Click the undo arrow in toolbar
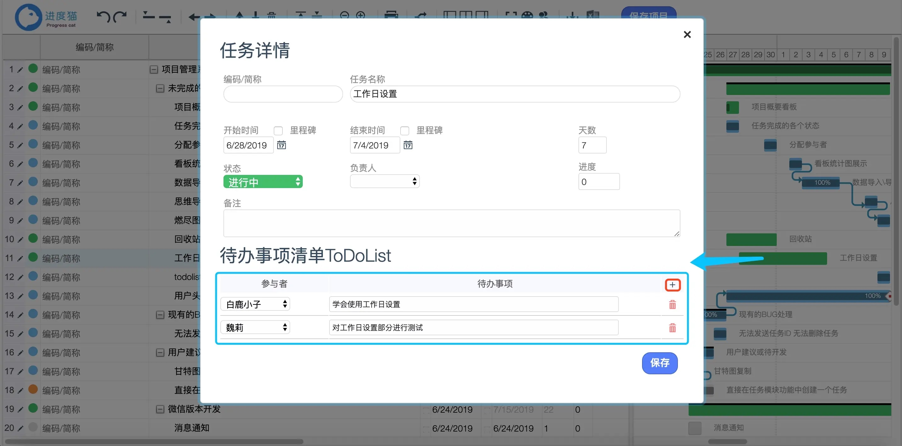The height and width of the screenshot is (446, 902). pos(103,16)
